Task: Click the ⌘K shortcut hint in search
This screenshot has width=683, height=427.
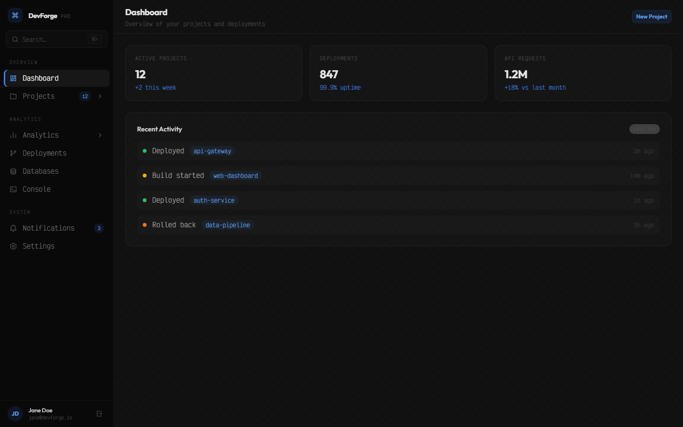Action: tap(95, 39)
